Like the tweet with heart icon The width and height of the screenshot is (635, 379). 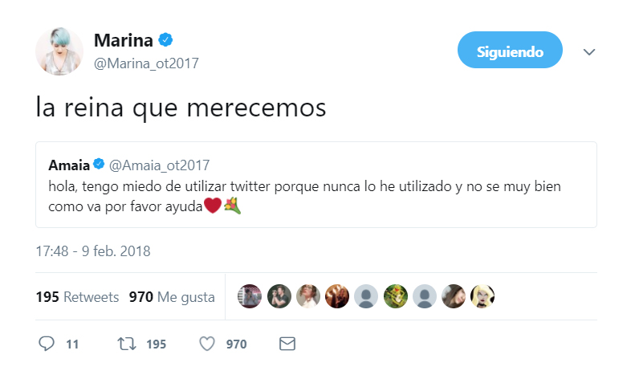point(207,344)
